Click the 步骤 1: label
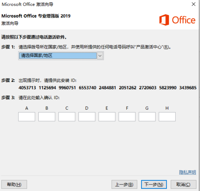The width and height of the screenshot is (200, 191). [8, 47]
